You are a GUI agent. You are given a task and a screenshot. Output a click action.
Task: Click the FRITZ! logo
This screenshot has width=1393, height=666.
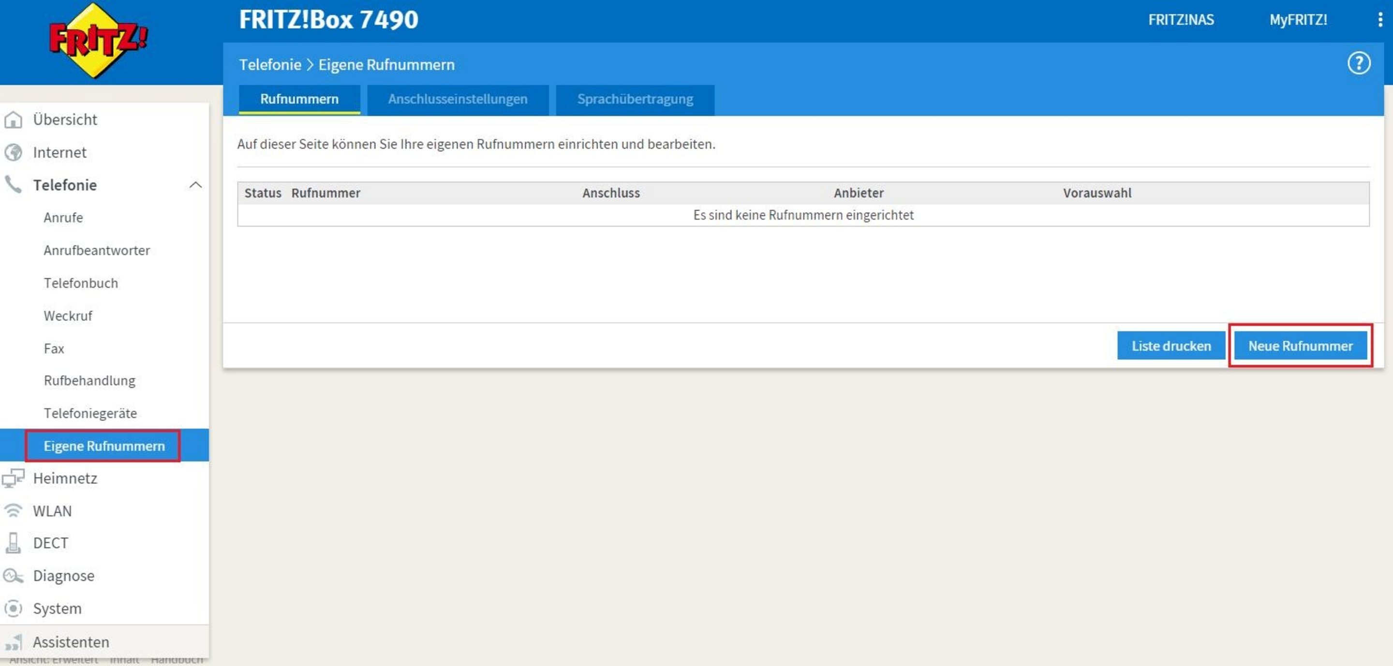pos(98,41)
